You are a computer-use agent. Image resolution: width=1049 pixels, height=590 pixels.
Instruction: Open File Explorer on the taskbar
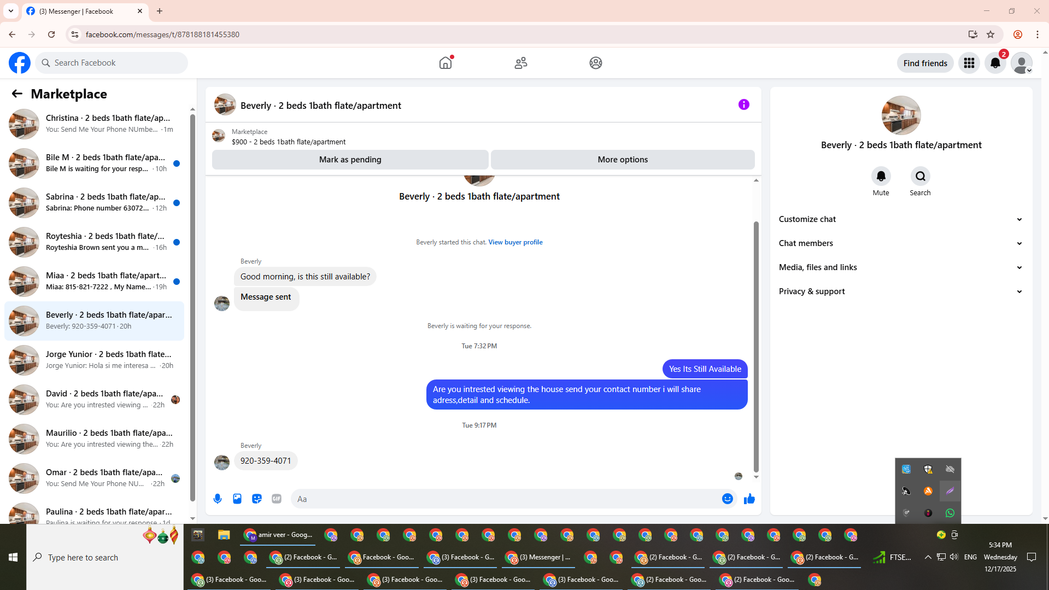pos(224,535)
